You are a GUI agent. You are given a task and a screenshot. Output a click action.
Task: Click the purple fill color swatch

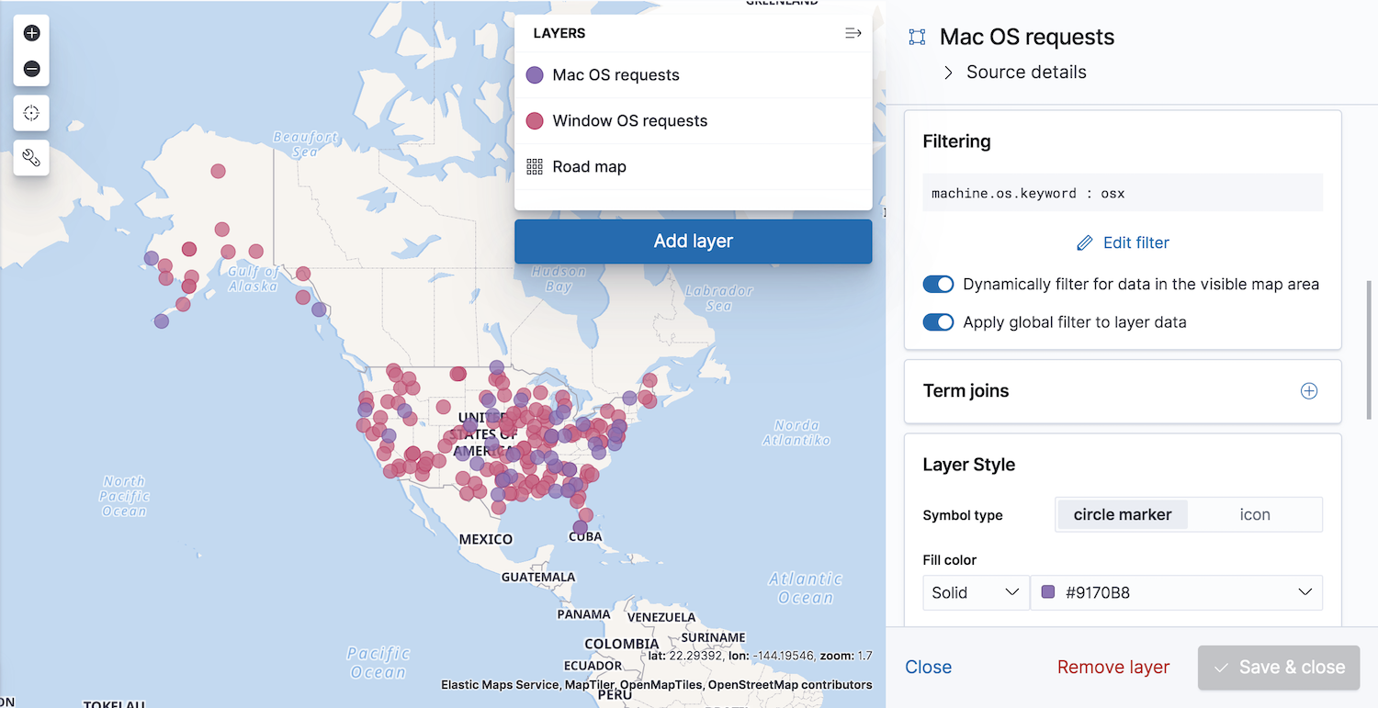[1048, 592]
